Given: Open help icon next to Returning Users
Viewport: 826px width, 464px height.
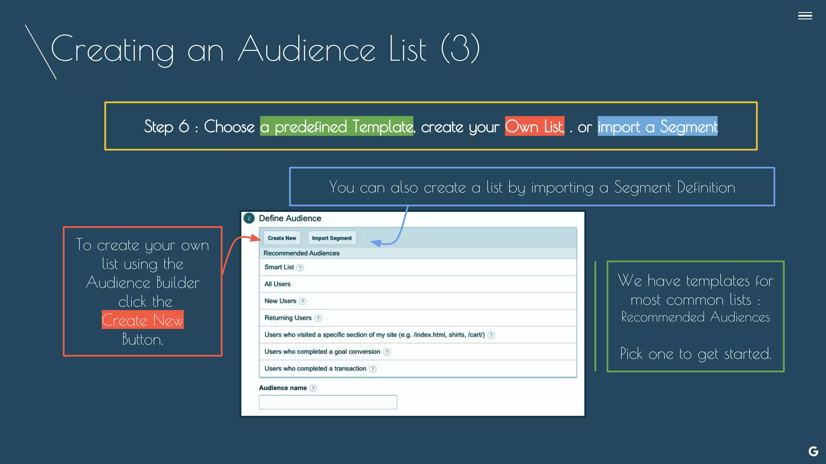Looking at the screenshot, I should click(x=318, y=318).
